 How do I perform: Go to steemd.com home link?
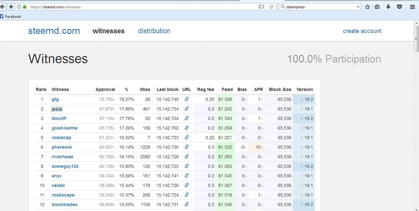click(x=54, y=31)
